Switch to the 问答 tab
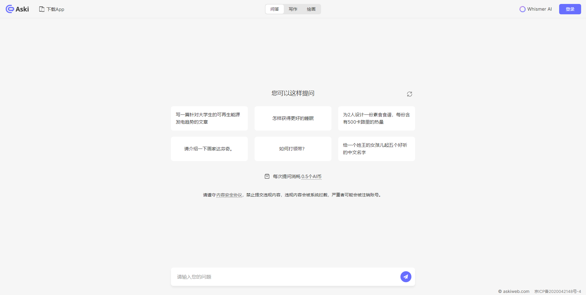The height and width of the screenshot is (295, 586). (x=274, y=9)
